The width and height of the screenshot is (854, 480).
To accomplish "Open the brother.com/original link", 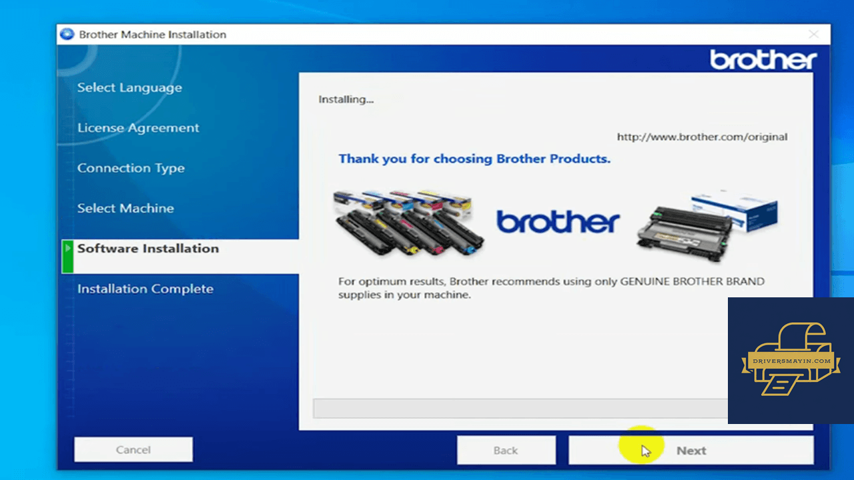I will 702,137.
